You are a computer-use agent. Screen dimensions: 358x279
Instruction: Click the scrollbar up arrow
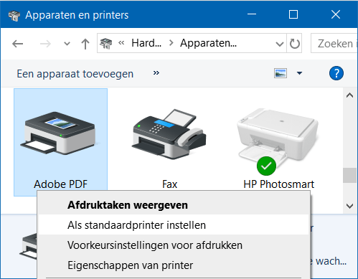click(x=349, y=95)
